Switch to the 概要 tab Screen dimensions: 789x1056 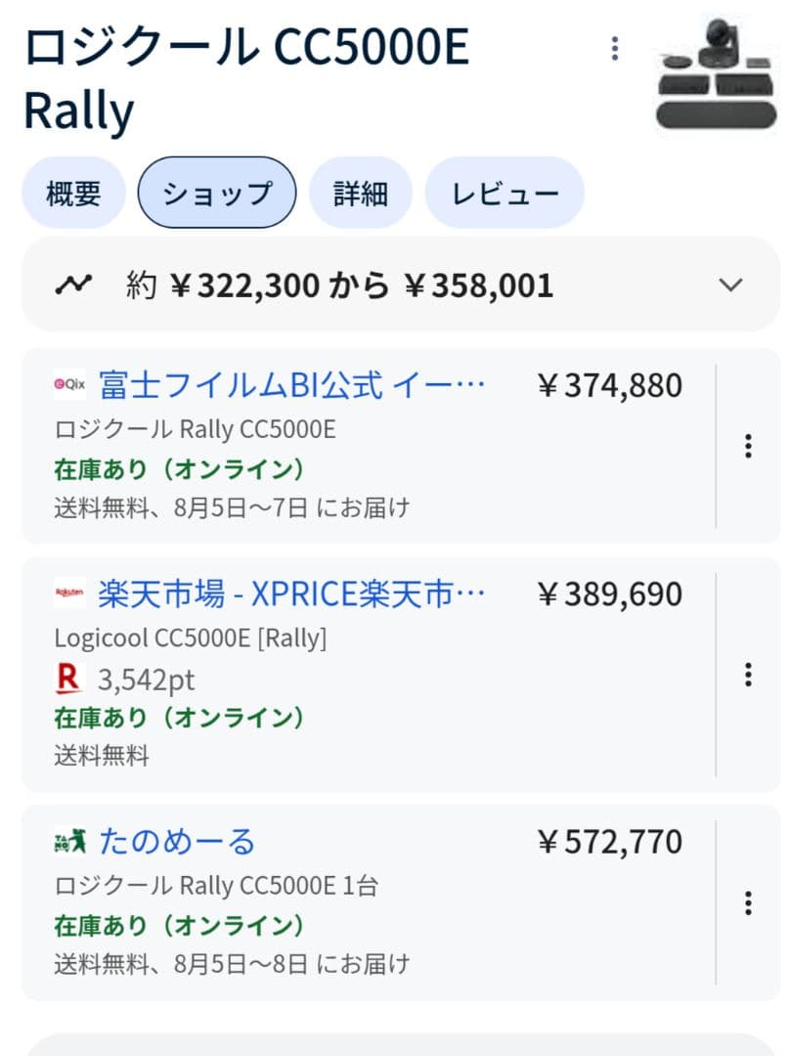[x=73, y=193]
